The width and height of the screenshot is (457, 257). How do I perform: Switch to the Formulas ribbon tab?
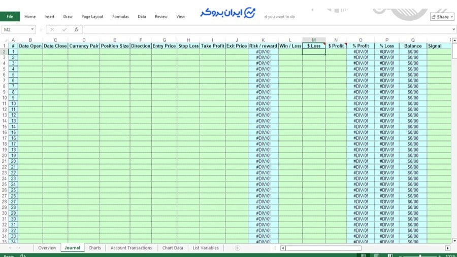pyautogui.click(x=120, y=17)
